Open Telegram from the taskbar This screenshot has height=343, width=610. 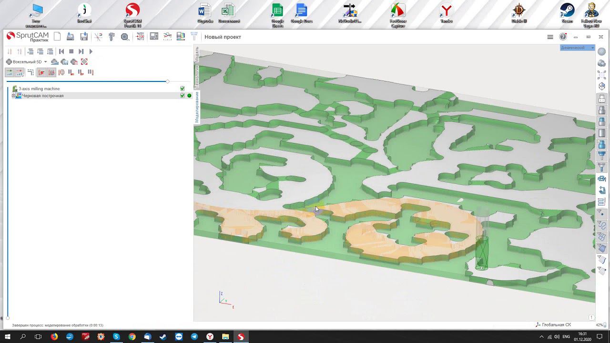194,337
